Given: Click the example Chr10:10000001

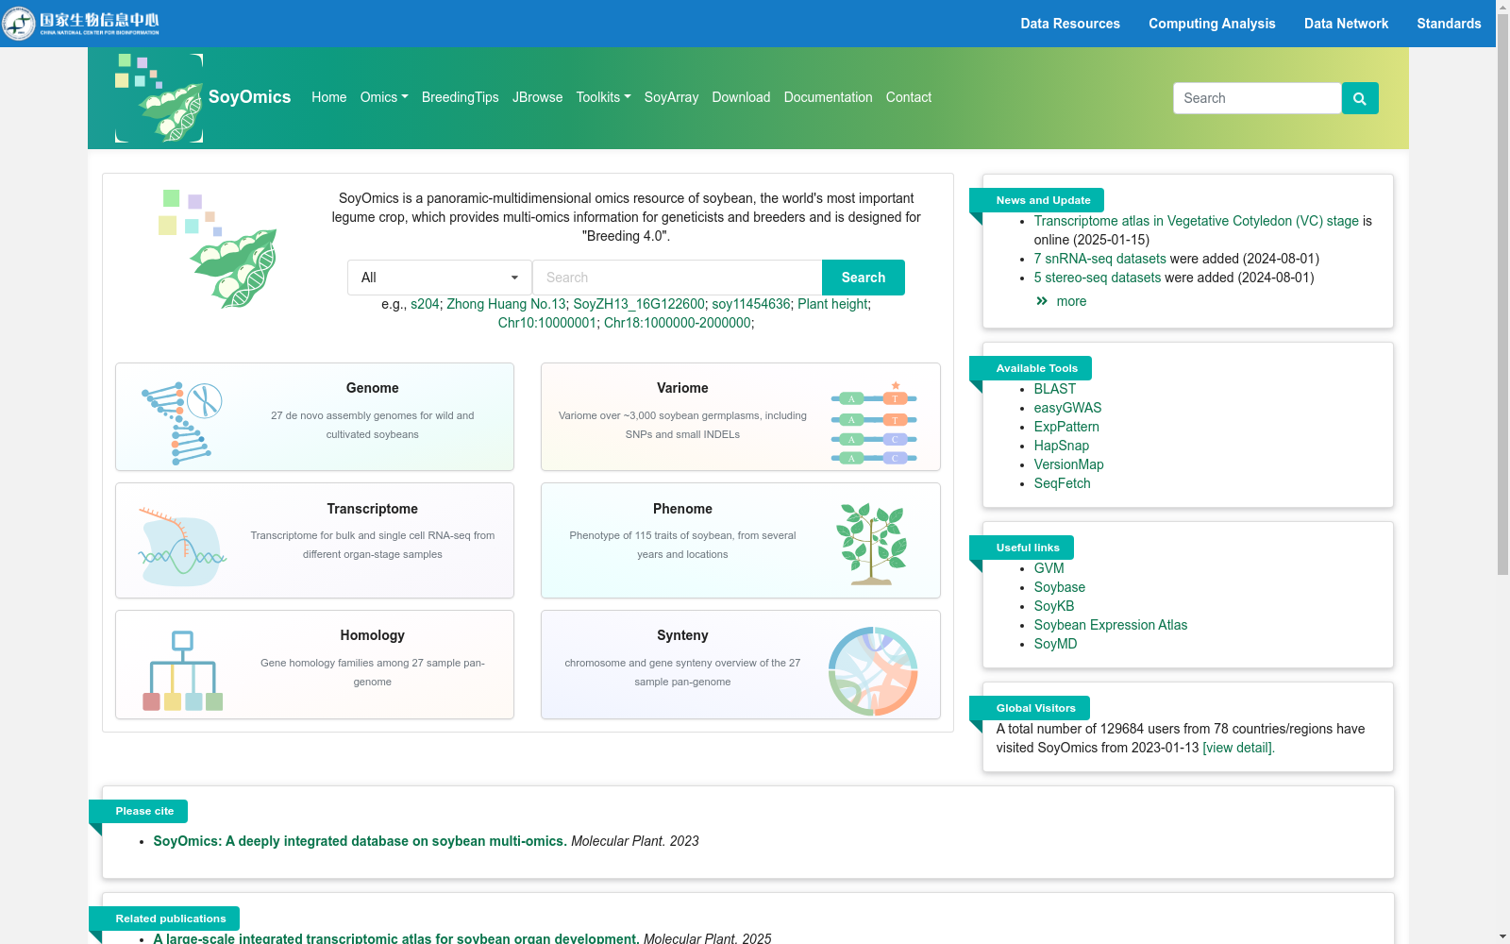Looking at the screenshot, I should [x=547, y=323].
